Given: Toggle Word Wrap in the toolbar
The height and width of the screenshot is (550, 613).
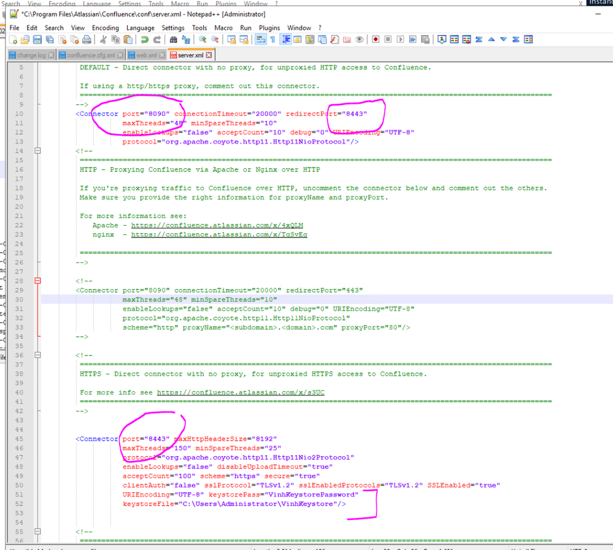Looking at the screenshot, I should (260, 39).
